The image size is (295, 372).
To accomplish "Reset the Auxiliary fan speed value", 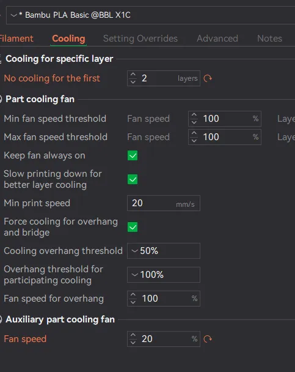I will [x=208, y=339].
